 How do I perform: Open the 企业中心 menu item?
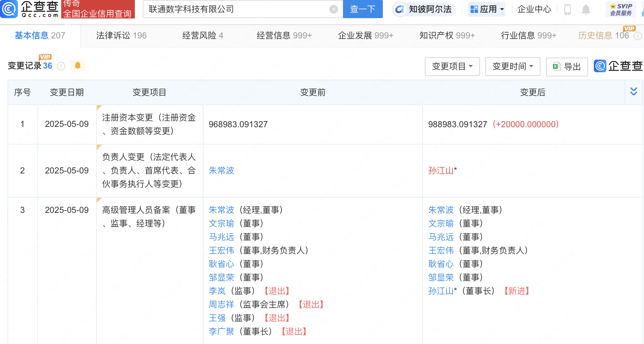(x=534, y=9)
